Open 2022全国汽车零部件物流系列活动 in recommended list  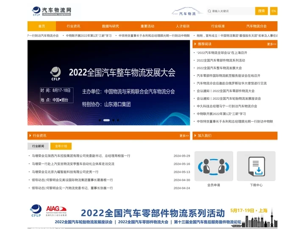coord(221,60)
